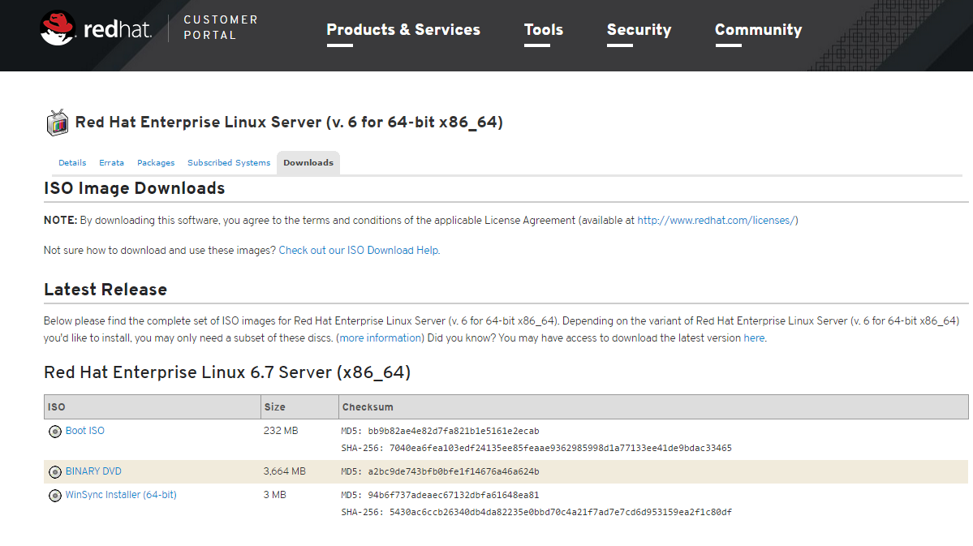Click the Customer Portal text
Viewport: 973px width, 546px height.
point(221,28)
